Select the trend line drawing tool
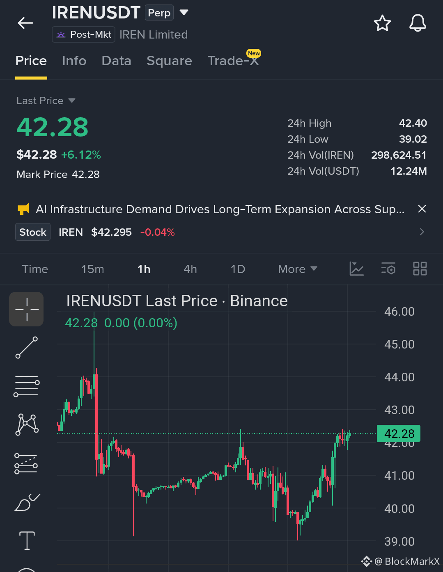 (x=27, y=347)
